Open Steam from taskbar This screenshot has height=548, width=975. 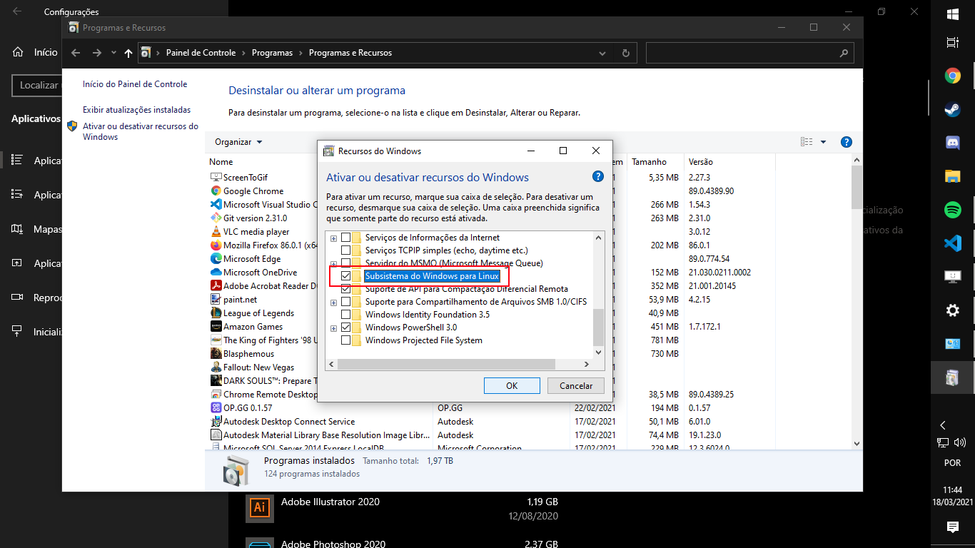952,109
